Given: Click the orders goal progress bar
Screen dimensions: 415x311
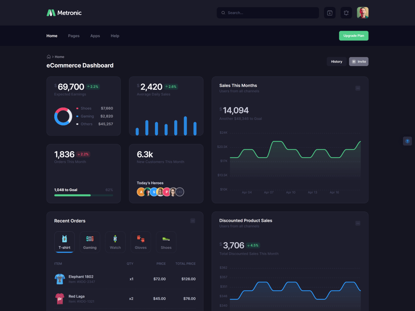Looking at the screenshot, I should (83, 195).
